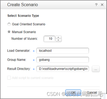Click the Result Directory path field
This screenshot has height=99, width=107.
pyautogui.click(x=63, y=69)
